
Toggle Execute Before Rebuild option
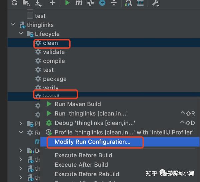120,174
